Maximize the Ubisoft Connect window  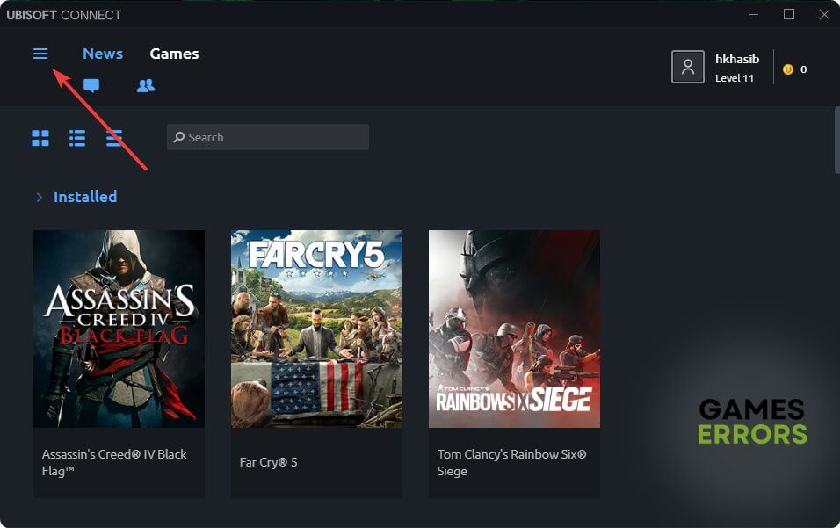[x=788, y=14]
